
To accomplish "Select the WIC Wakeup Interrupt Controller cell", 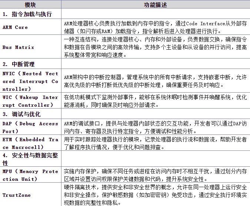I will (30, 101).
